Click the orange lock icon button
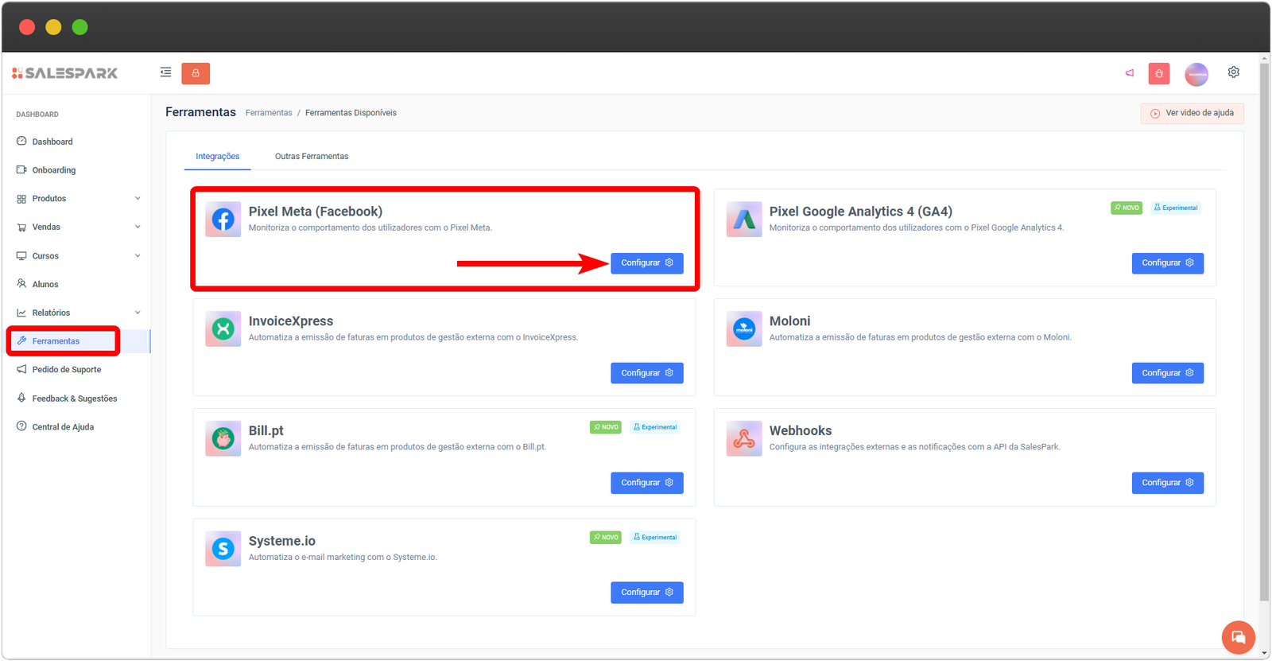Screen dimensions: 1272x661 point(196,73)
